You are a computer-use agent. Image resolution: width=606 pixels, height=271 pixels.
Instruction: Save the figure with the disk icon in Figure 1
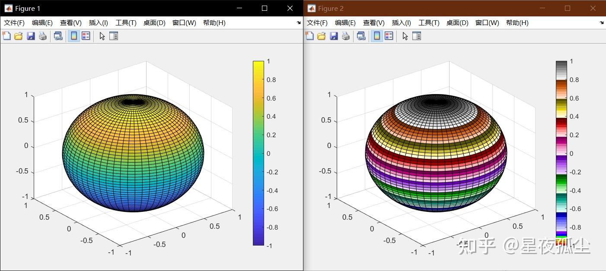[x=30, y=36]
